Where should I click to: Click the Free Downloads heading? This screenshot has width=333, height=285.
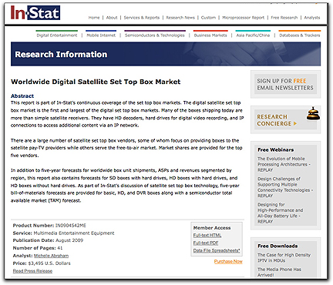[x=277, y=246]
